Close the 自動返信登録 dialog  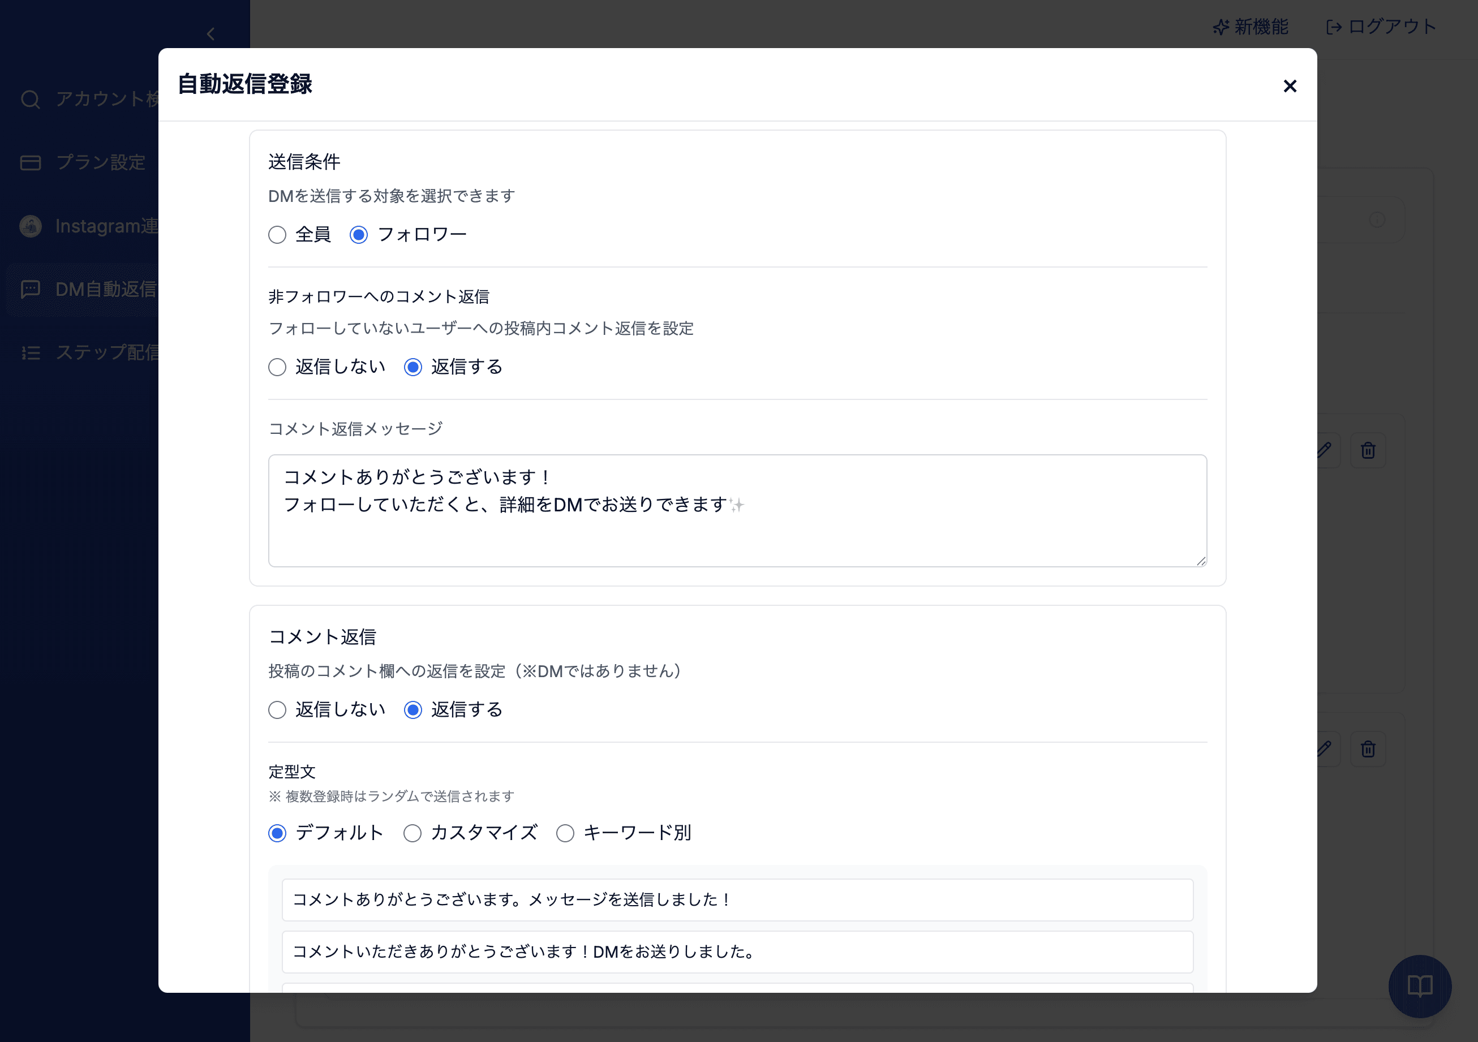(x=1290, y=86)
